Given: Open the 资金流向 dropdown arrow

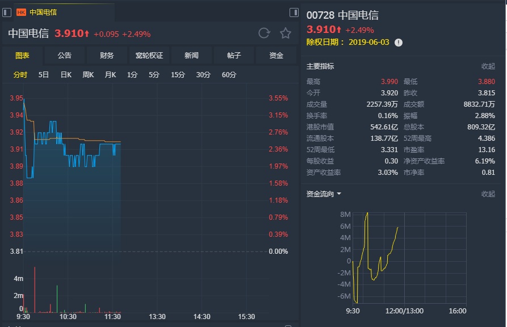Looking at the screenshot, I should point(339,194).
